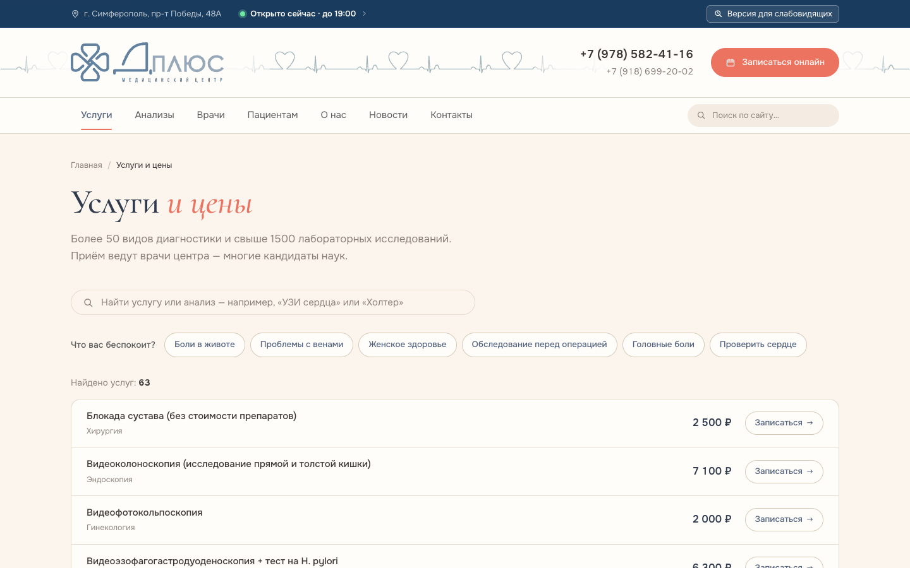Click the Видеофотокольпоскопия service title
The width and height of the screenshot is (910, 568).
click(x=145, y=512)
